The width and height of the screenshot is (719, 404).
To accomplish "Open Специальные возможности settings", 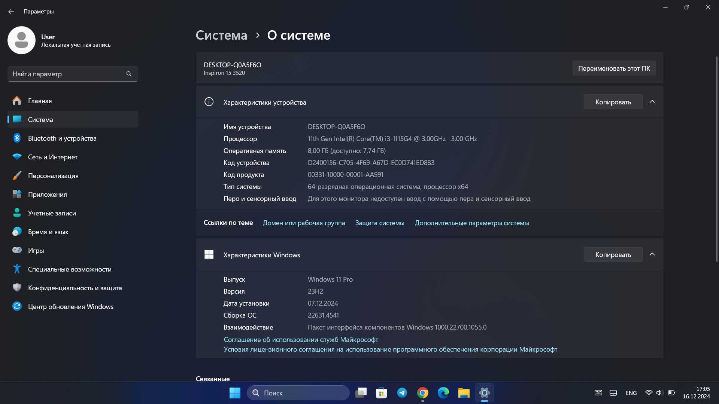I will click(x=73, y=269).
